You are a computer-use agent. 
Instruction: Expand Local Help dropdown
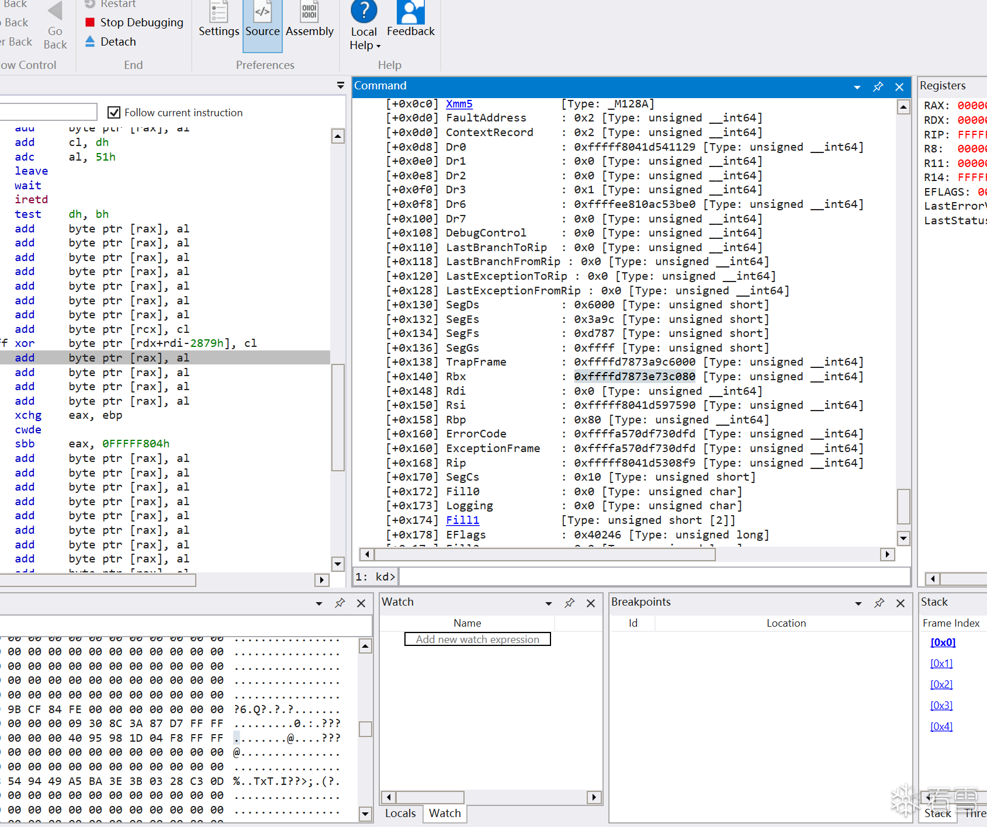coord(378,46)
